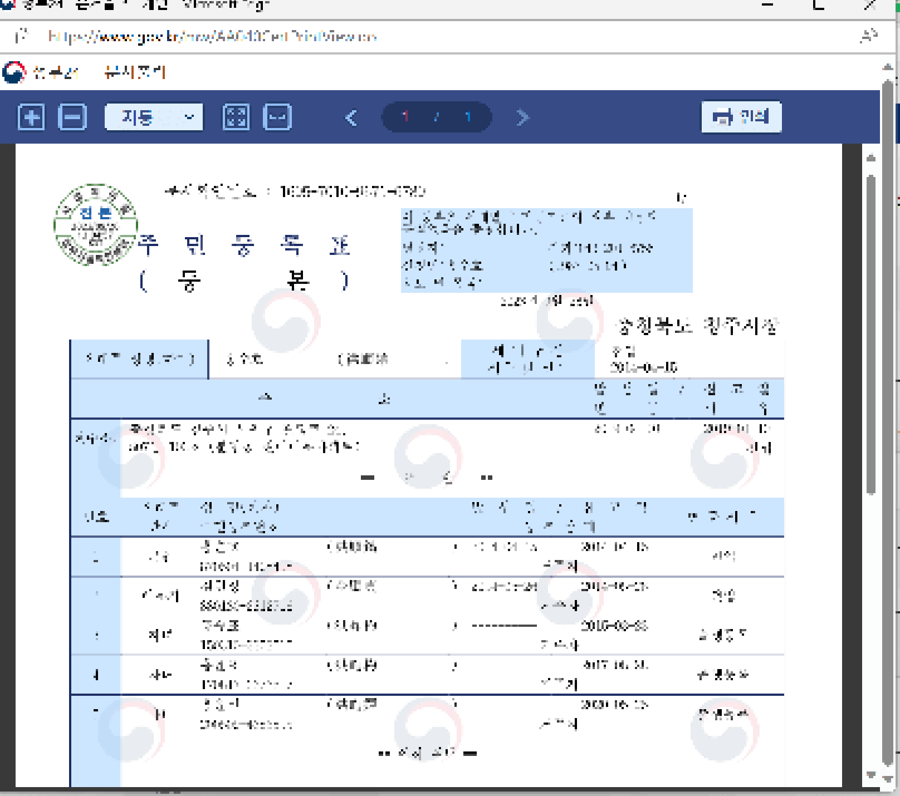The height and width of the screenshot is (796, 900).
Task: Zoom out of the document
Action: 71,117
